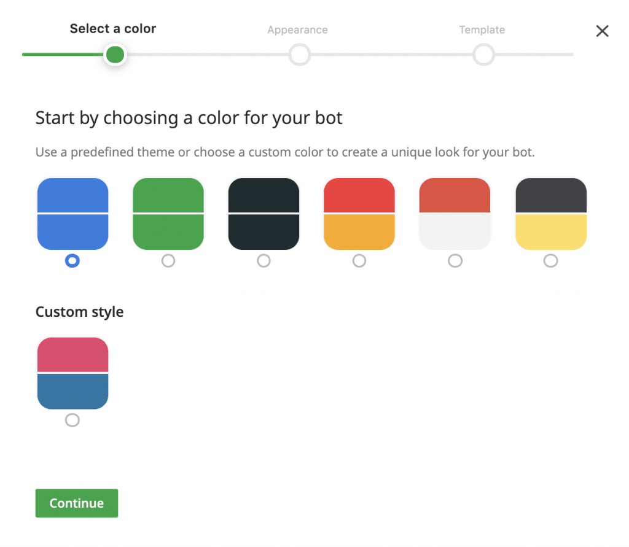Screen dimensions: 629x547
Task: Click the solid green theme swatch
Action: click(168, 214)
